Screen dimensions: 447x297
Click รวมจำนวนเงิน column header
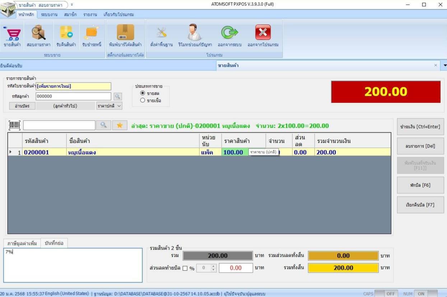(353, 141)
